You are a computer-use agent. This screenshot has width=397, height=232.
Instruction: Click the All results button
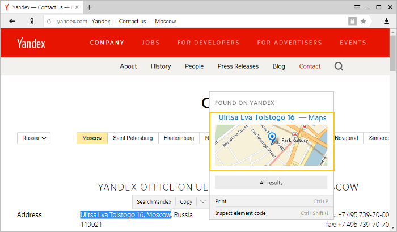pyautogui.click(x=271, y=183)
